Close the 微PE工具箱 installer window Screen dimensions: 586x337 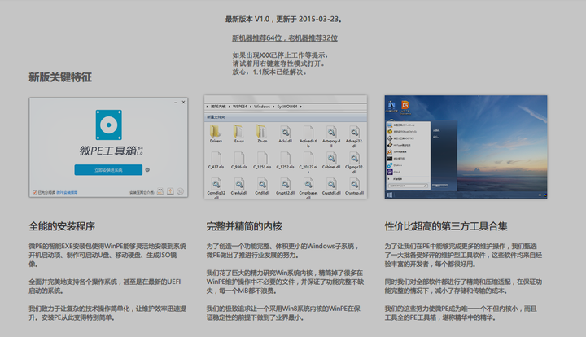coord(183,102)
